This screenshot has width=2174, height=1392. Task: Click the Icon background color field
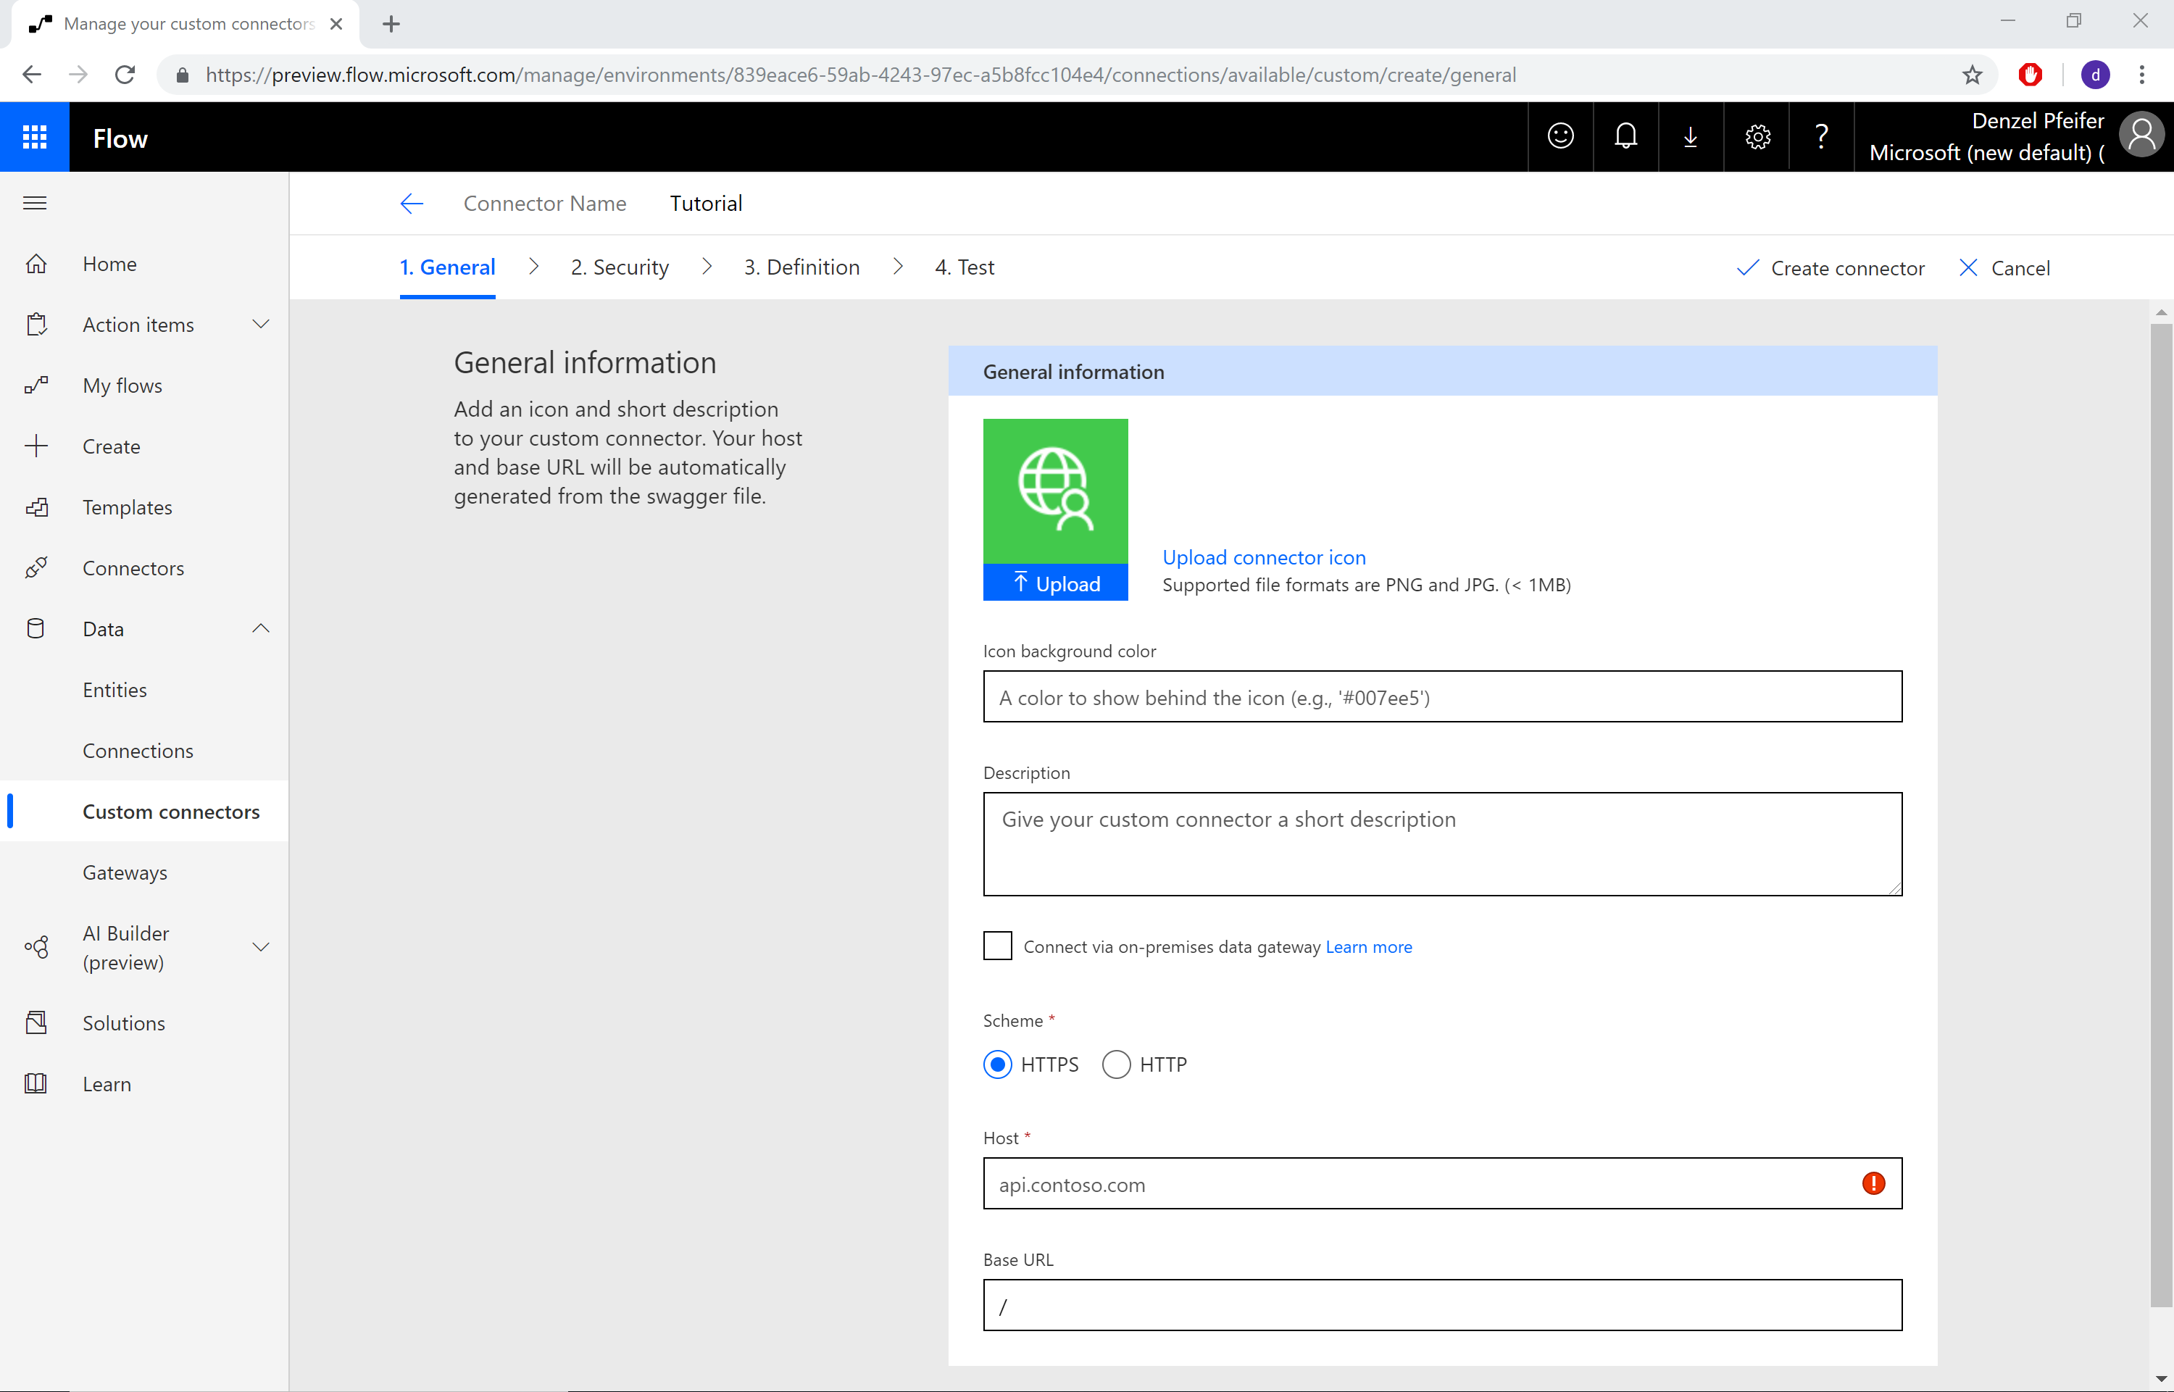tap(1441, 697)
